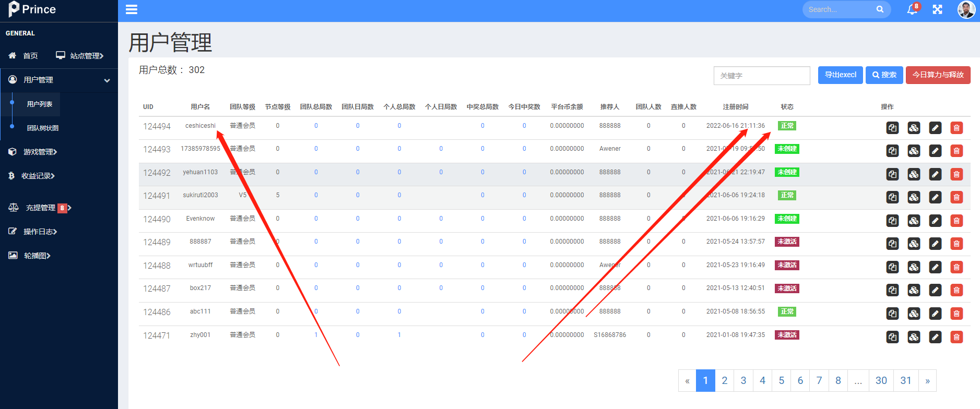Open the hamburger menu in top bar
The image size is (980, 409).
(x=132, y=9)
